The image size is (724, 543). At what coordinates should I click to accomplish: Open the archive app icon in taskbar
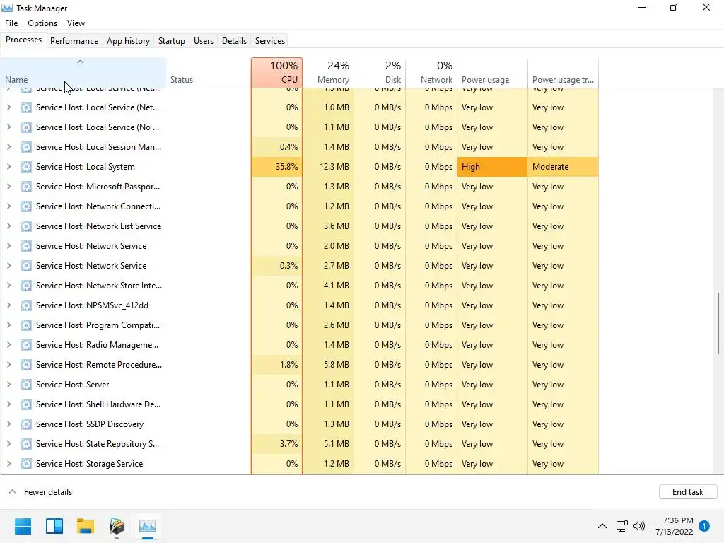[x=117, y=526]
